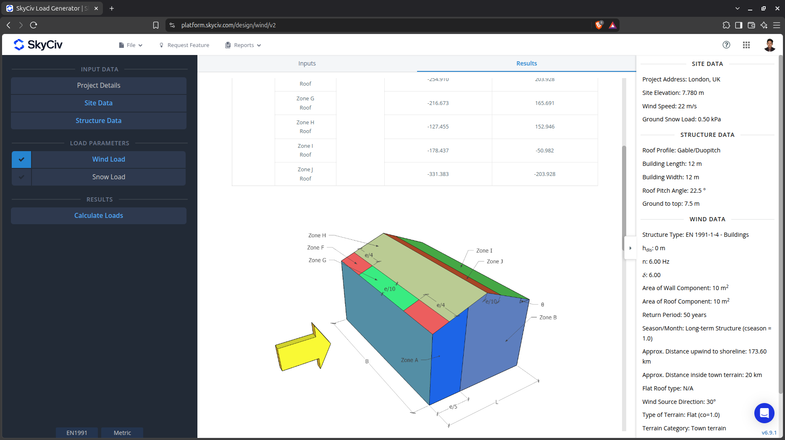
Task: Click the Brave rewards triangle icon
Action: (613, 25)
